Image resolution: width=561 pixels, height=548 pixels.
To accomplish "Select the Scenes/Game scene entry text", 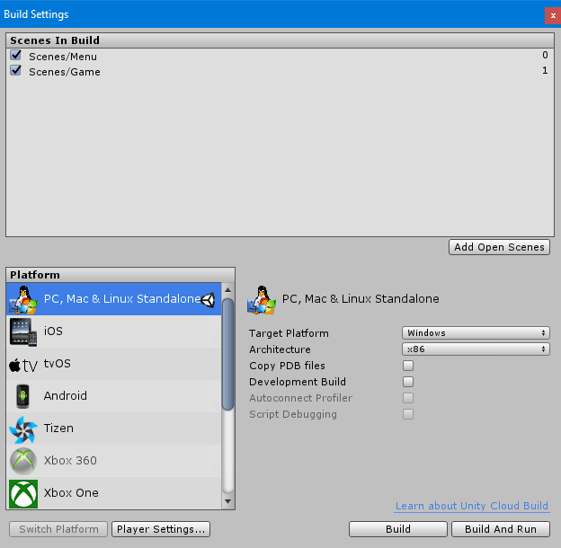I will 65,72.
